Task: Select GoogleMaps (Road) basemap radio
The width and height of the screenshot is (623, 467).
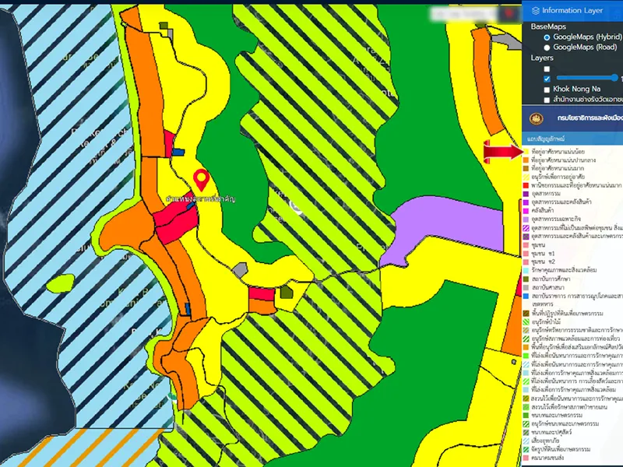Action: point(547,47)
